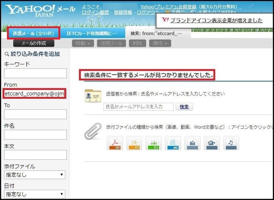This screenshot has height=200, width=274.
Task: Click the music attachment type icon
Action: coord(231,143)
